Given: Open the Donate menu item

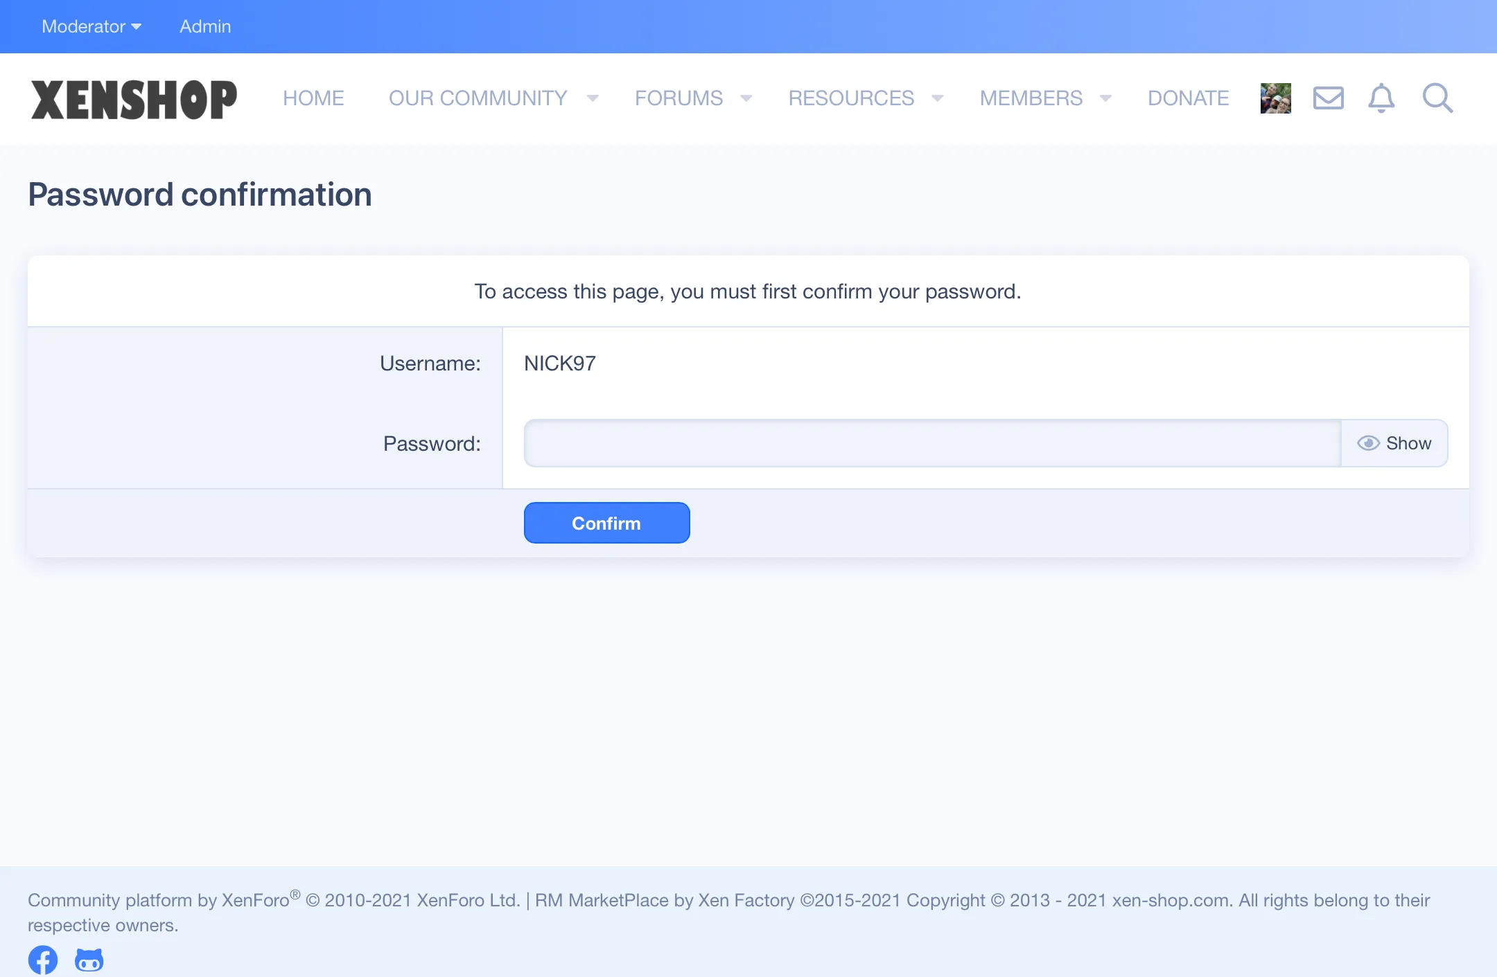Looking at the screenshot, I should tap(1188, 98).
